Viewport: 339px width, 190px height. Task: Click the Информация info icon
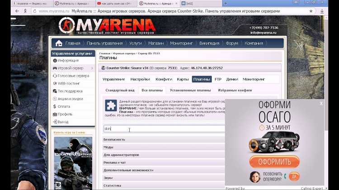[55, 60]
